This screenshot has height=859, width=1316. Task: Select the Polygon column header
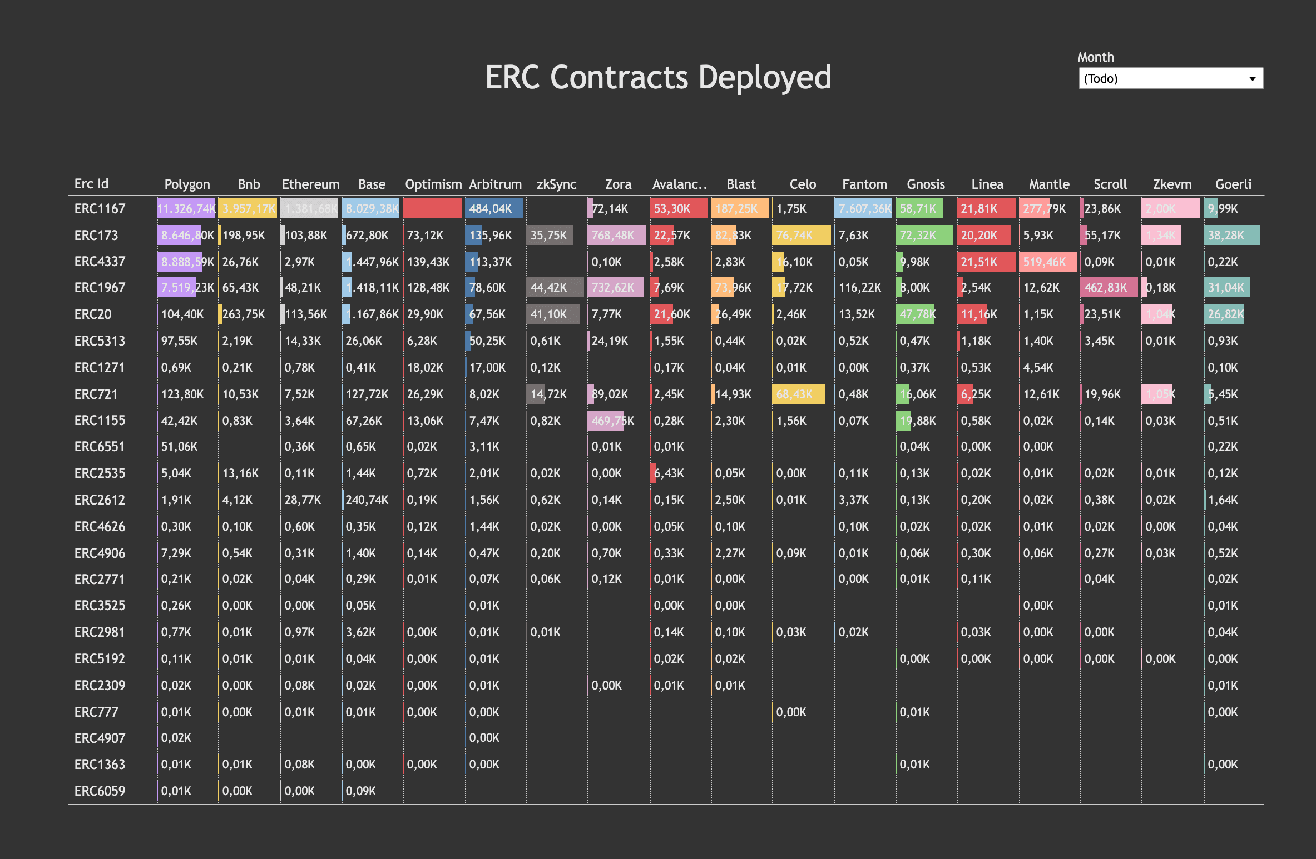pos(187,184)
